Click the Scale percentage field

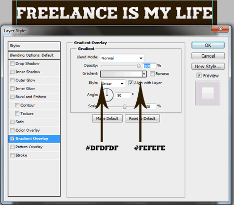tap(149, 106)
